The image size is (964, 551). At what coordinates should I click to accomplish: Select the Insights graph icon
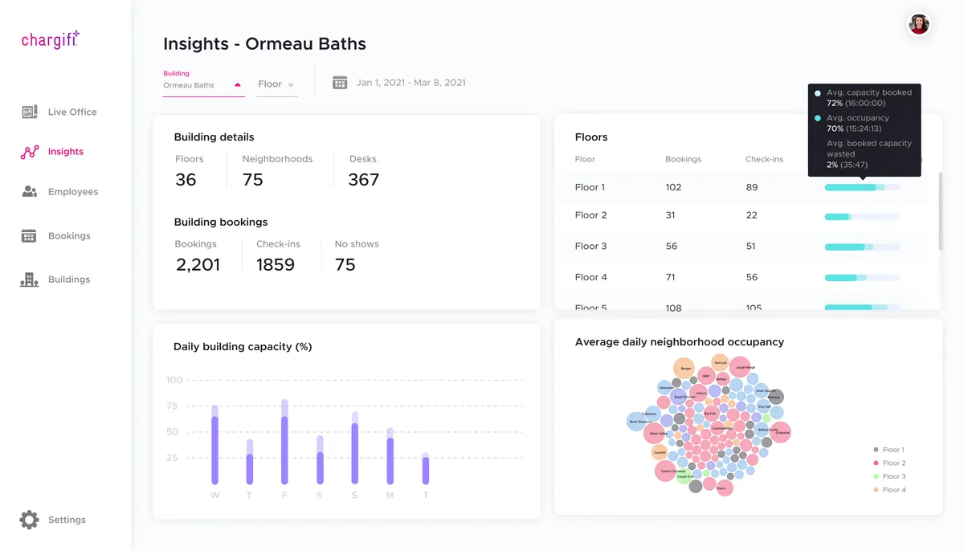pos(30,152)
